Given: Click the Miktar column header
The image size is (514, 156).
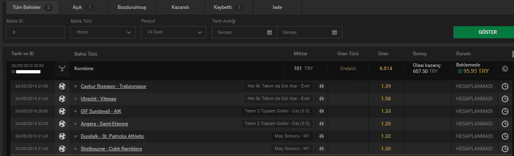Looking at the screenshot, I should pos(301,54).
